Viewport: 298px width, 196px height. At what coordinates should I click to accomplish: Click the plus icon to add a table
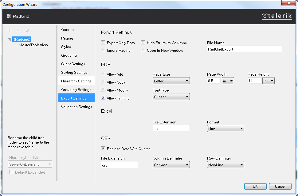coord(9,30)
